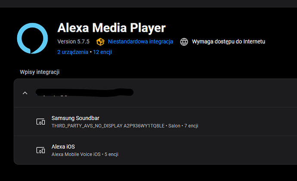Viewport: 297px width, 181px height.
Task: Click the blacked-out integration entry name
Action: click(84, 92)
